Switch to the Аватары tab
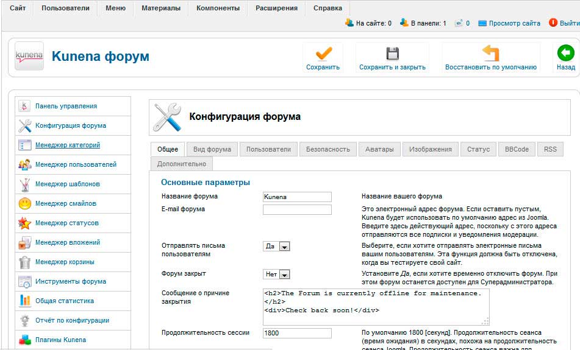 pyautogui.click(x=379, y=150)
